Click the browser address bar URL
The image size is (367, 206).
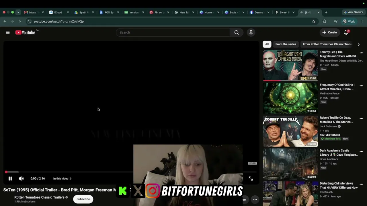[x=59, y=21]
